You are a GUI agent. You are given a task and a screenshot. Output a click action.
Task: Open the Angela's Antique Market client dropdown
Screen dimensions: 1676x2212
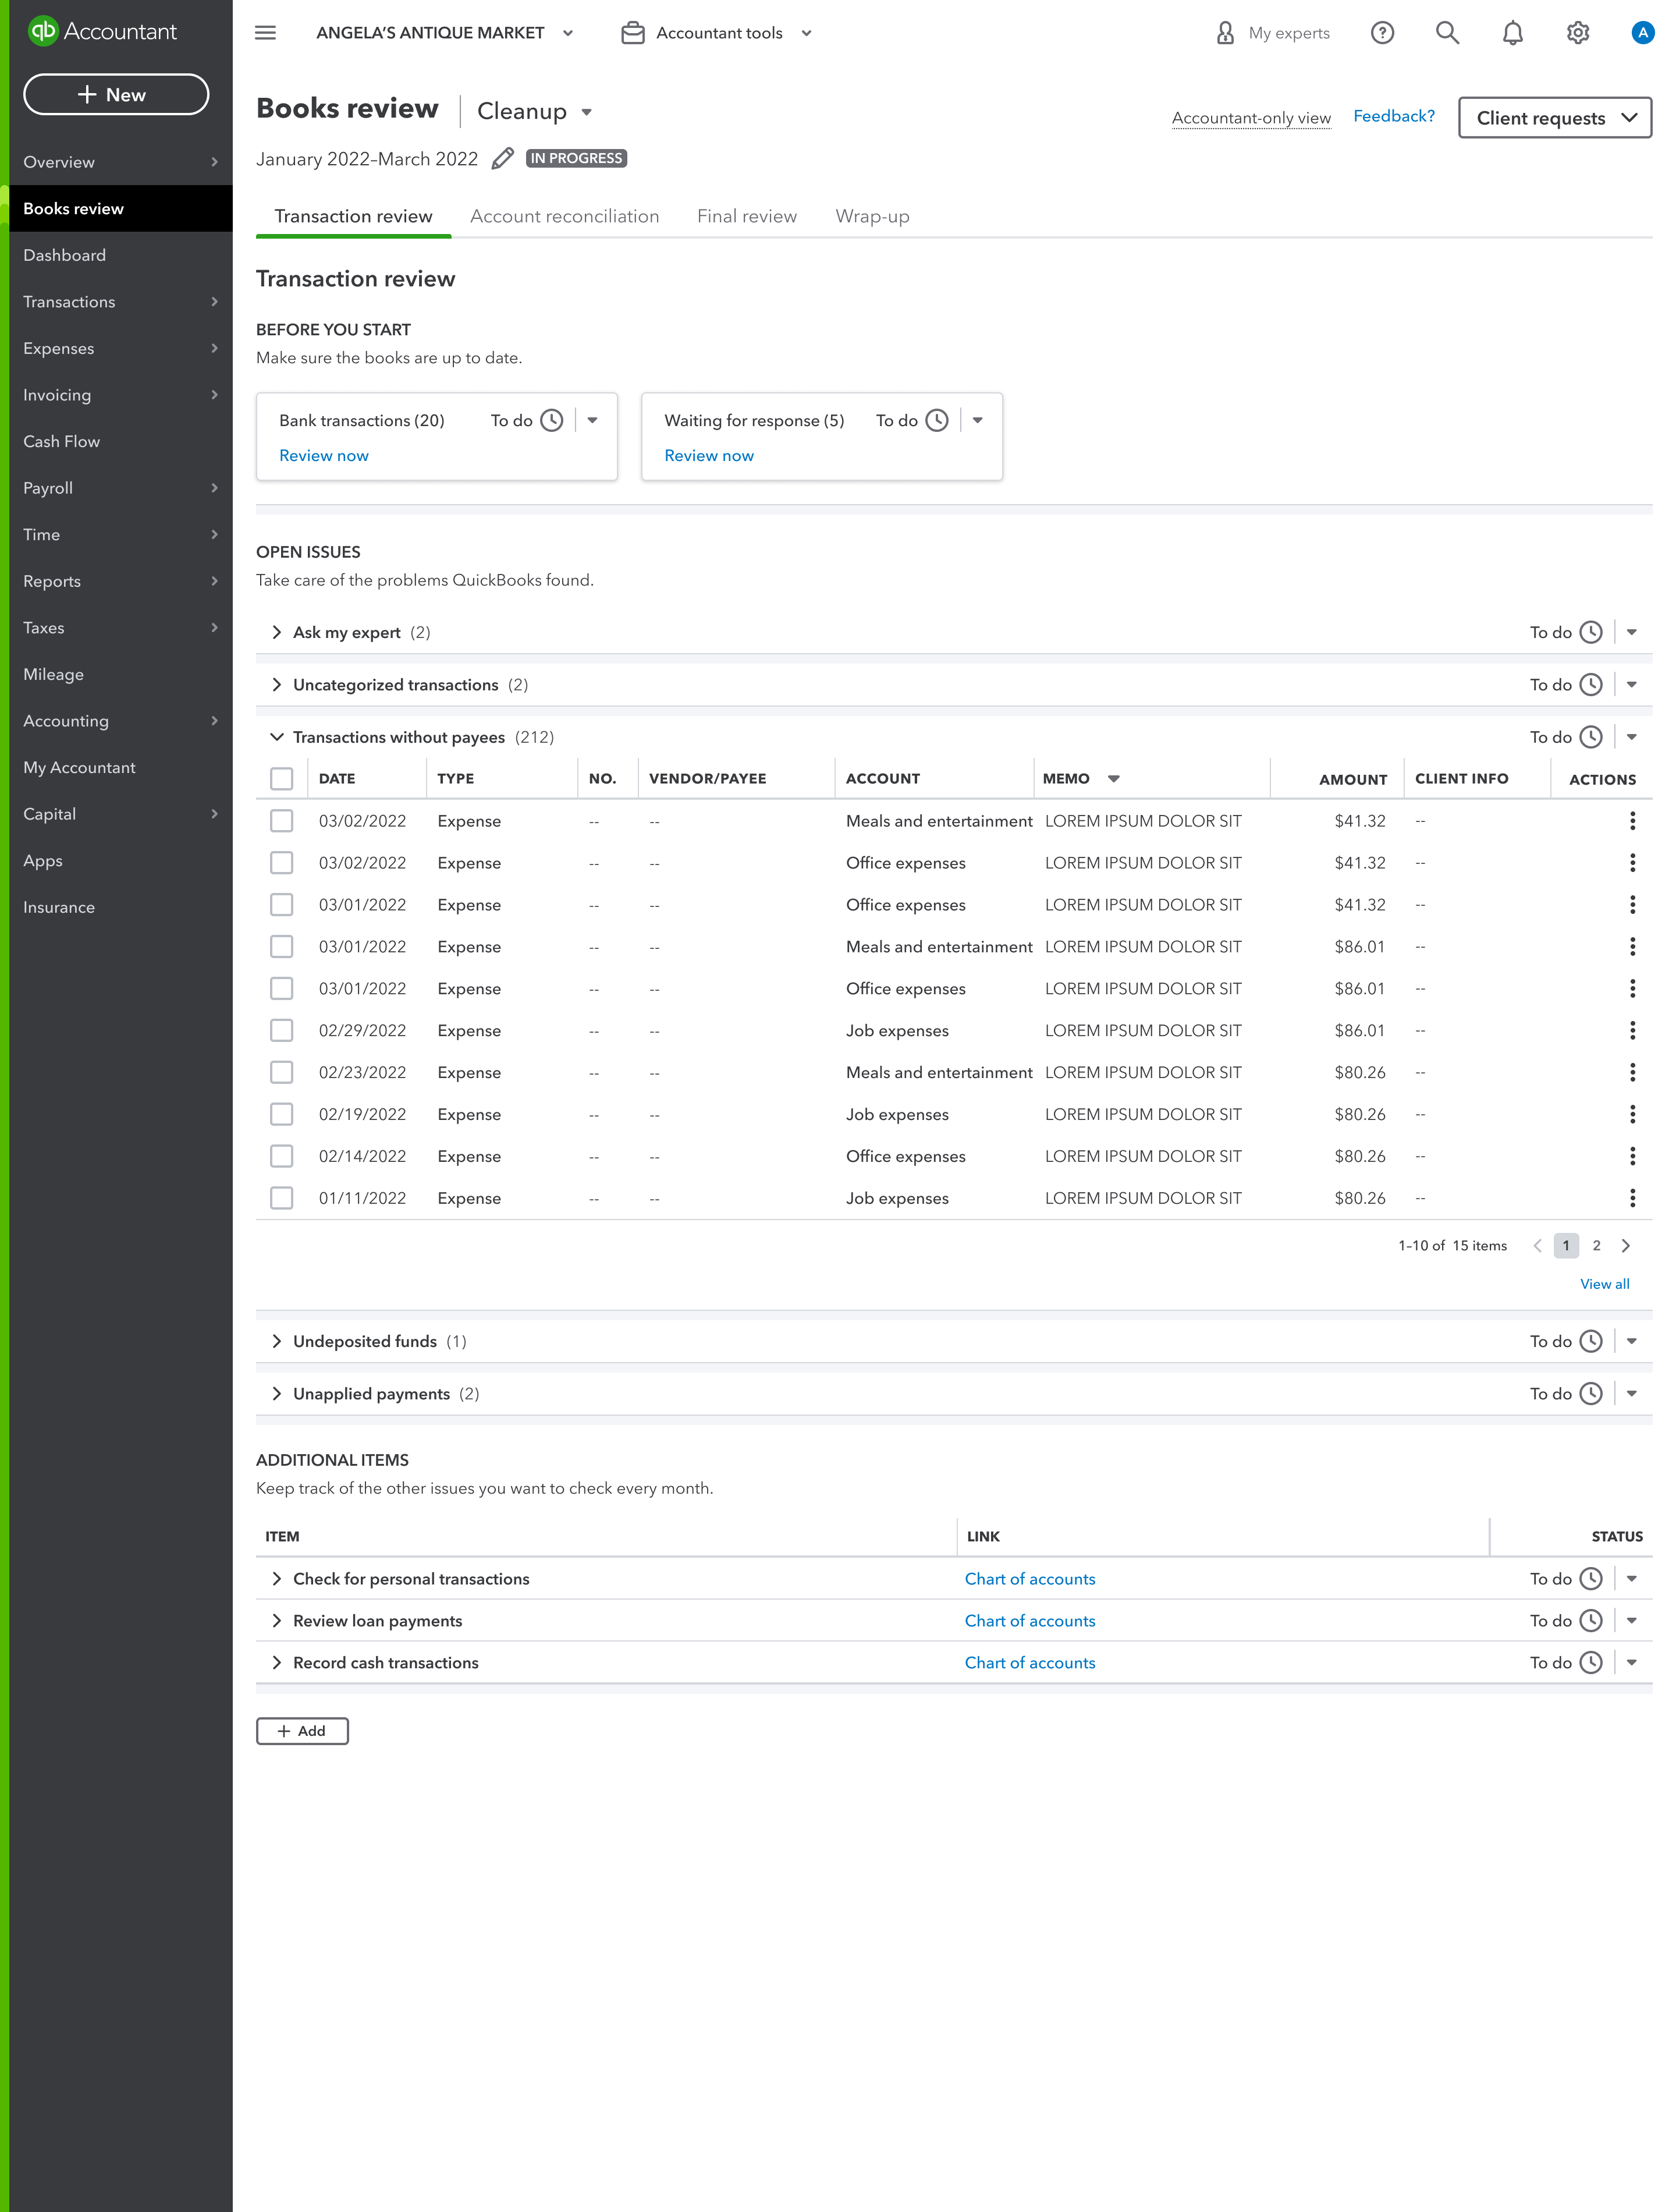(x=445, y=33)
